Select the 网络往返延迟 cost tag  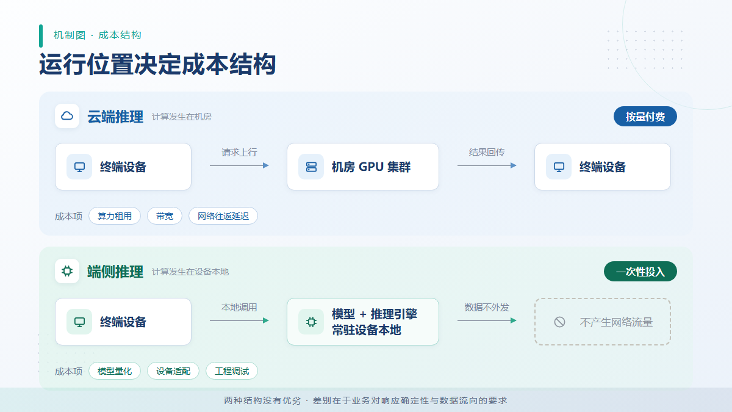point(223,216)
